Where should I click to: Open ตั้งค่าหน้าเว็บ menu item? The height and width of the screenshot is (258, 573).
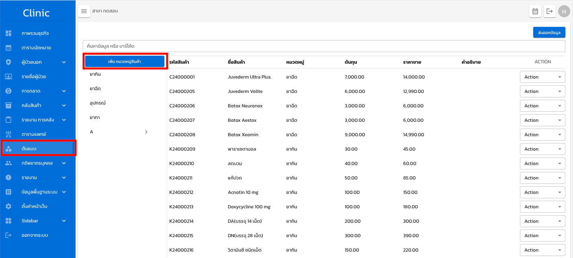(x=38, y=206)
